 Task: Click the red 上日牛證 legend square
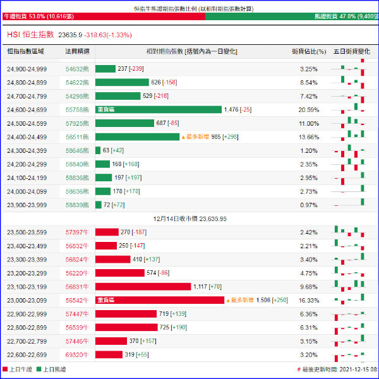[x=5, y=369]
